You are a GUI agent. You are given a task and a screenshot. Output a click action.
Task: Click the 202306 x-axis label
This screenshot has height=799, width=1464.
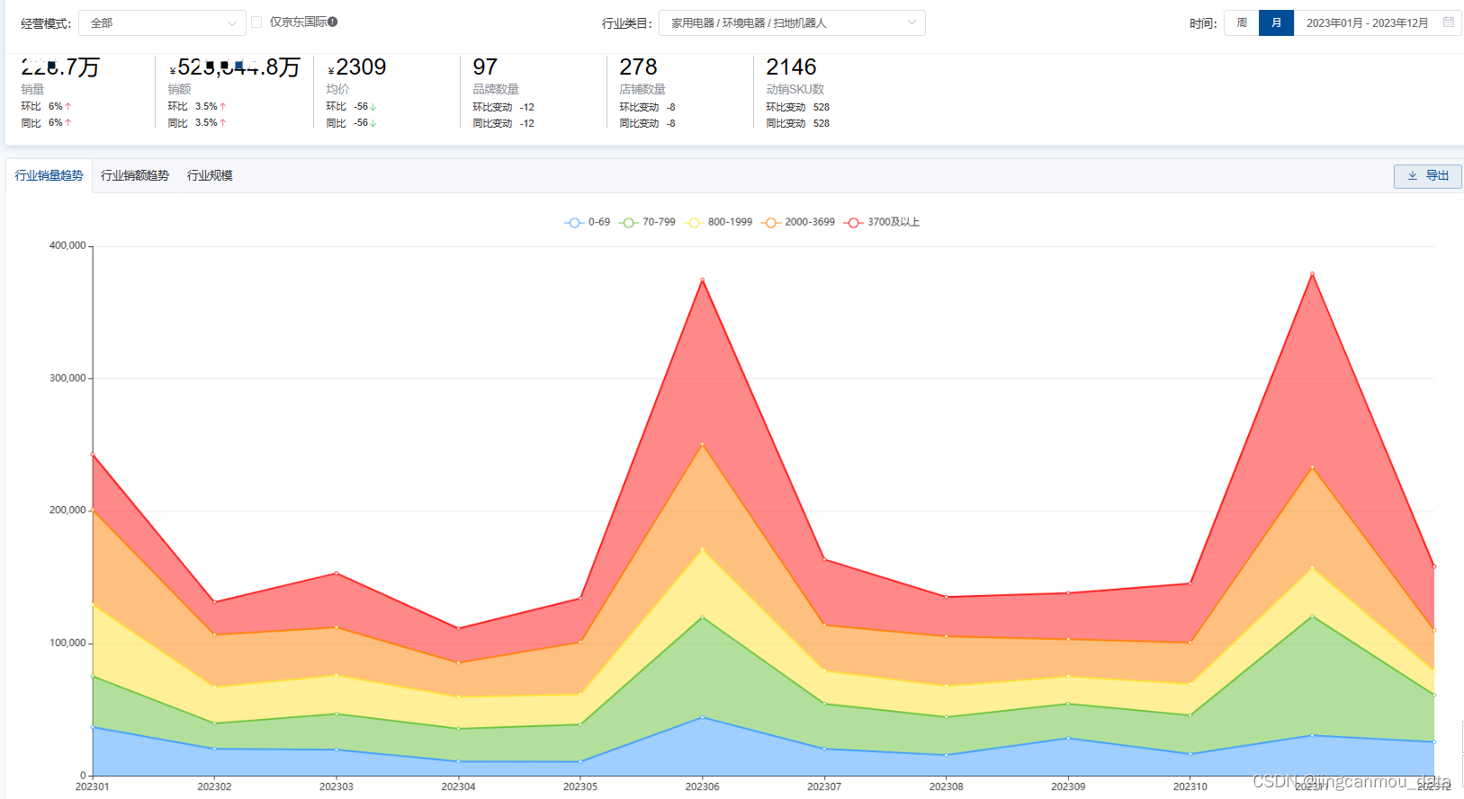click(702, 786)
